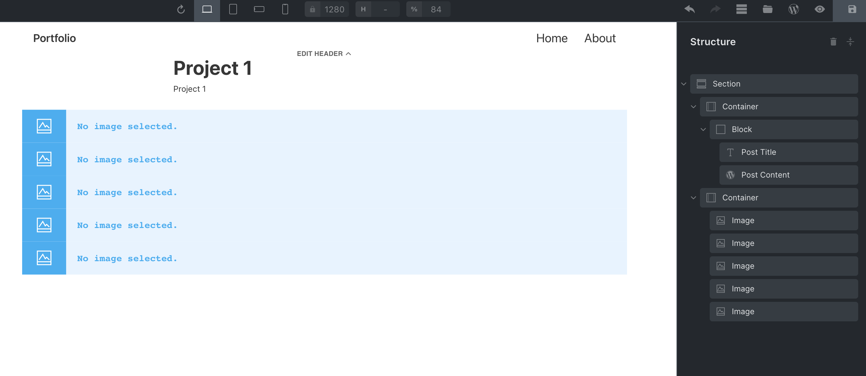The image size is (866, 376).
Task: Collapse the second Container chevron
Action: [x=693, y=198]
